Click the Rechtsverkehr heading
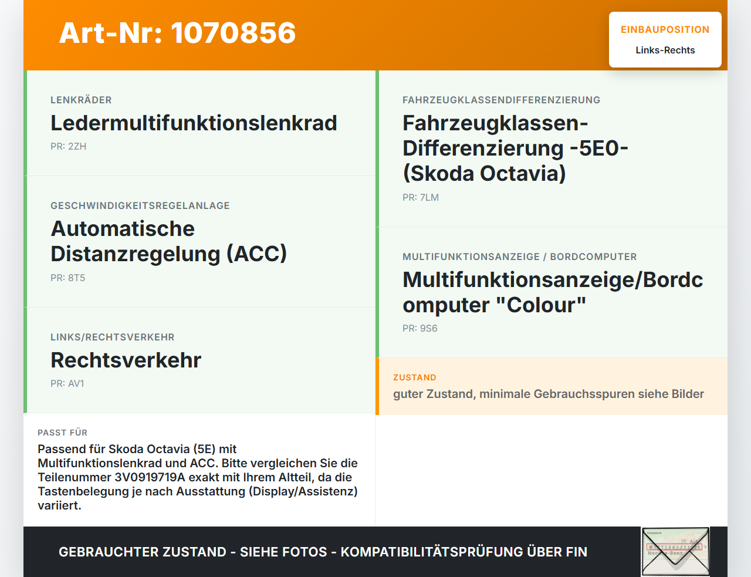The height and width of the screenshot is (577, 751). coord(126,360)
